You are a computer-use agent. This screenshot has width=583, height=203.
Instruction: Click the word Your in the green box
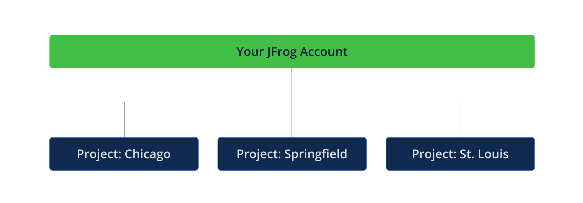click(250, 52)
